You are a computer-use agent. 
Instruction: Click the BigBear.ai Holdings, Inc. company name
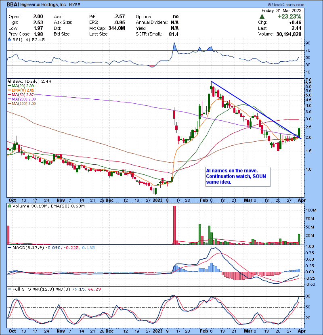(44, 4)
